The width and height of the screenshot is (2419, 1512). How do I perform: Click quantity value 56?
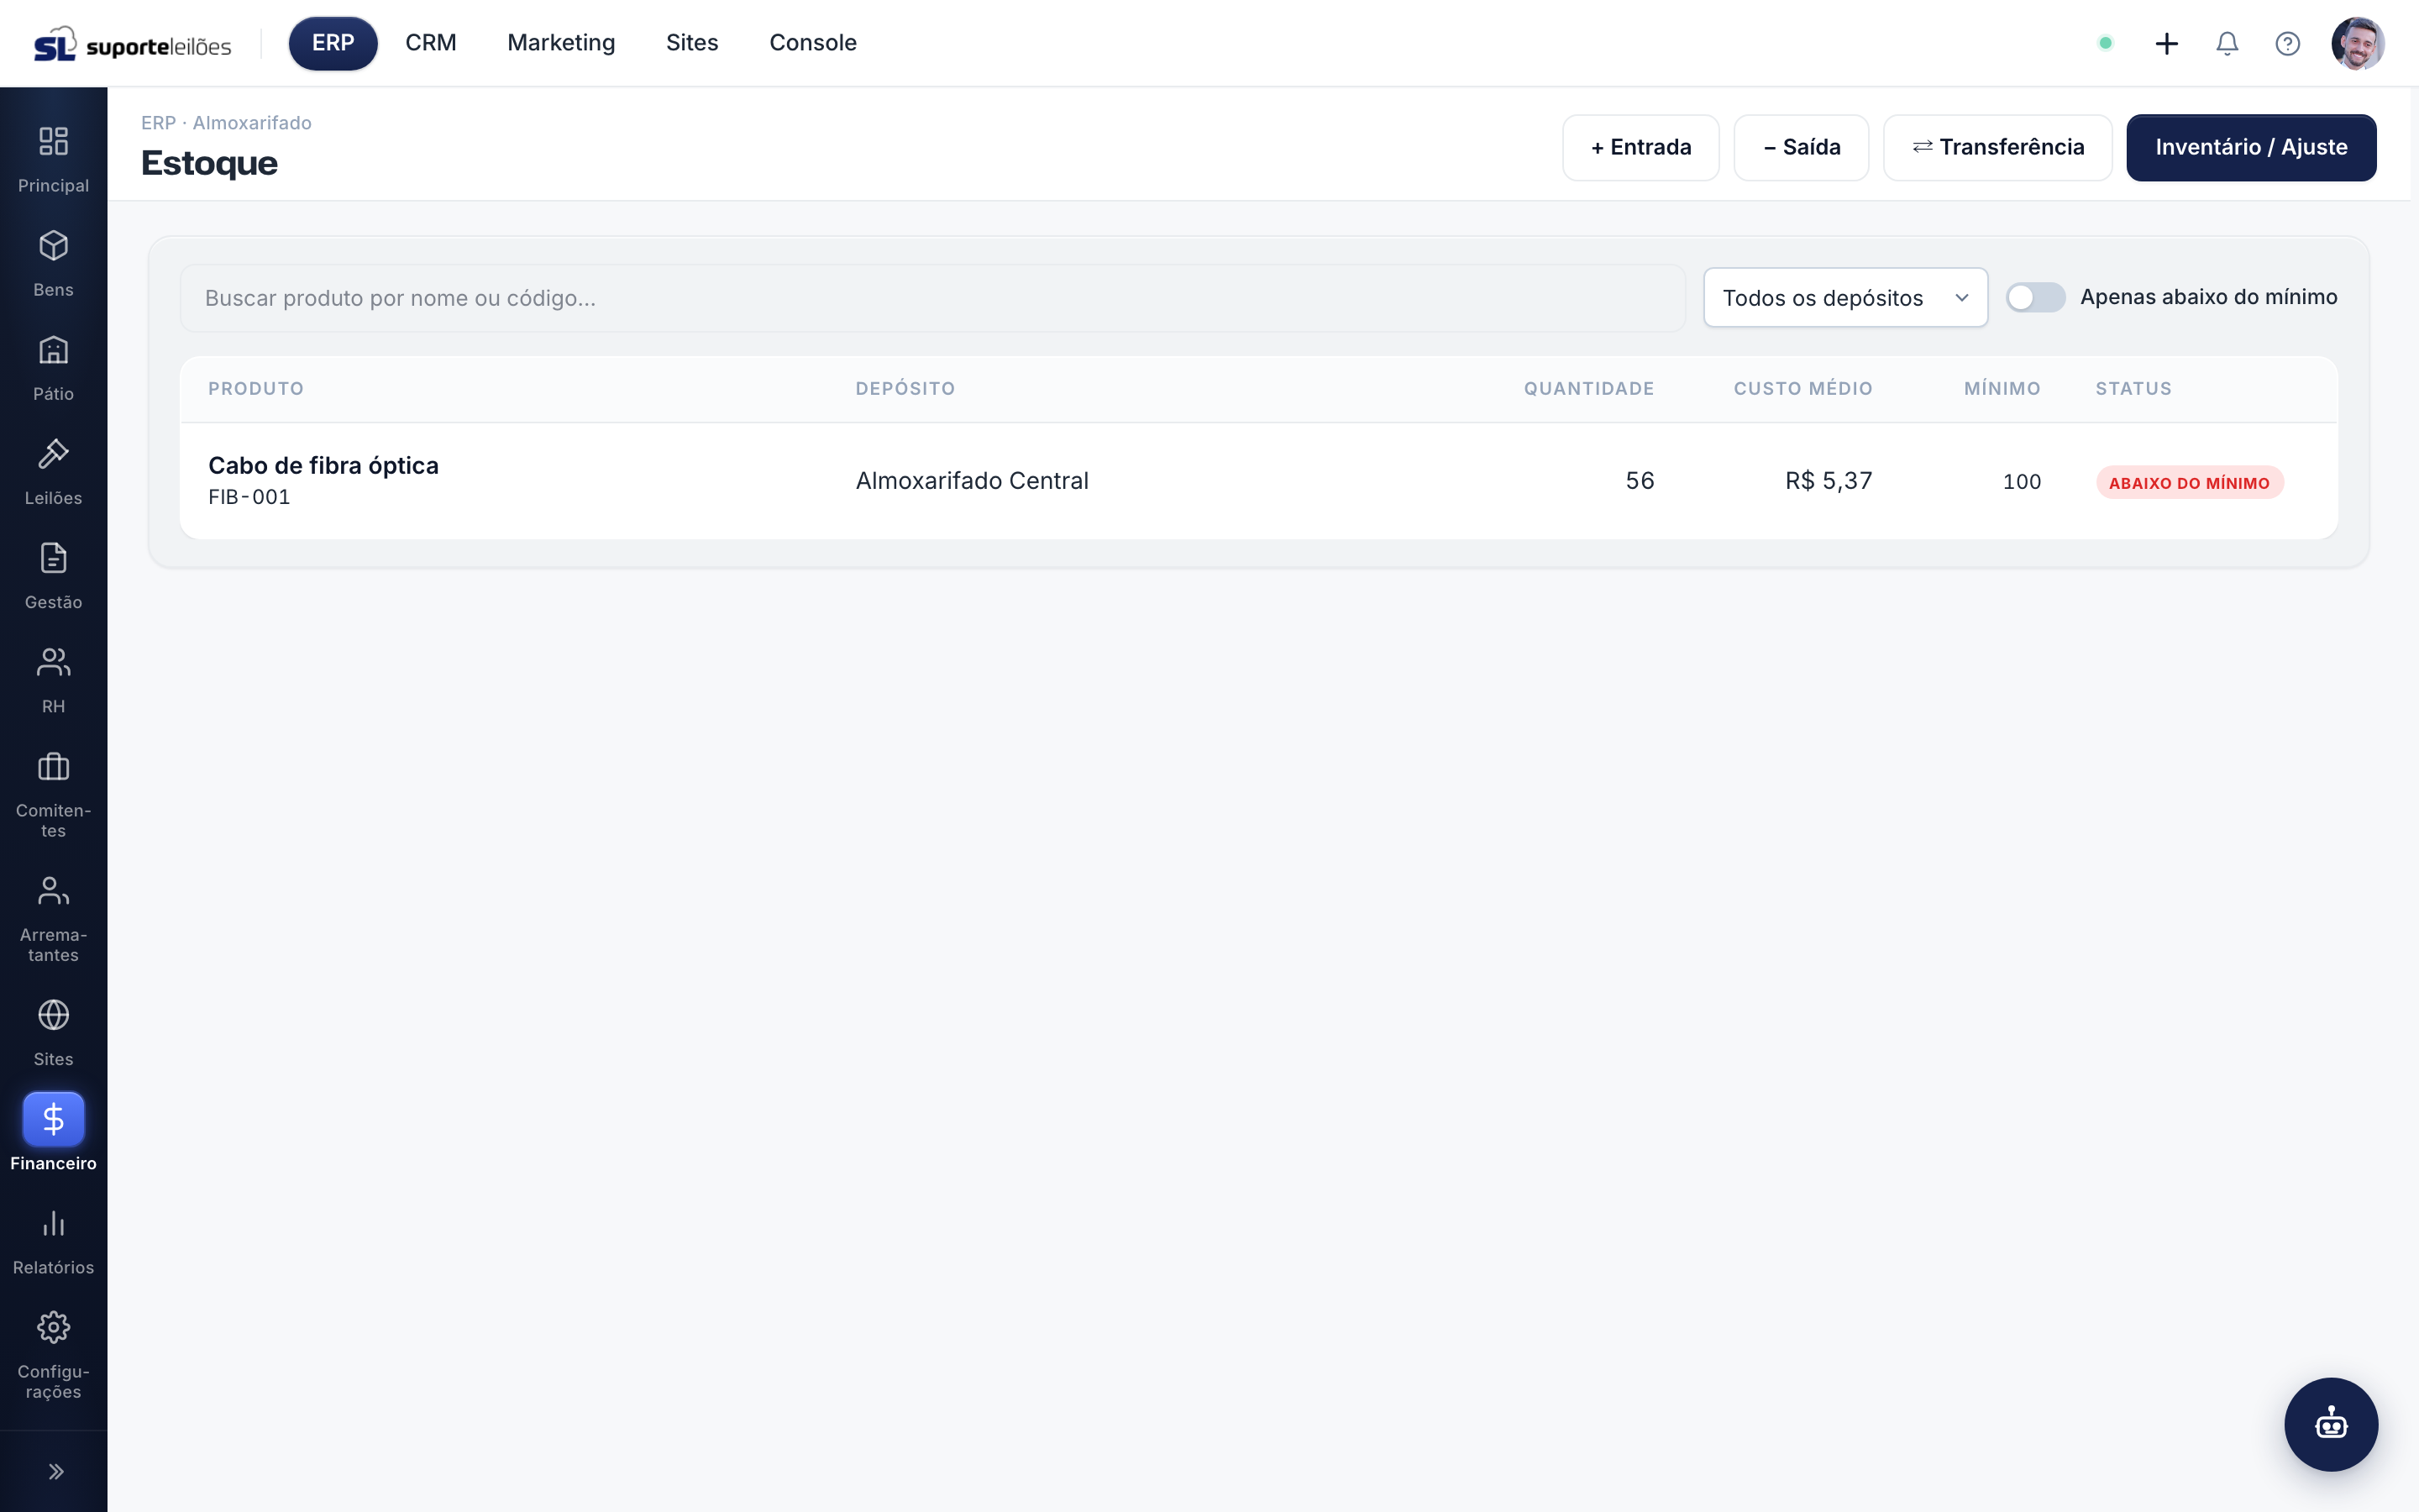coord(1640,481)
